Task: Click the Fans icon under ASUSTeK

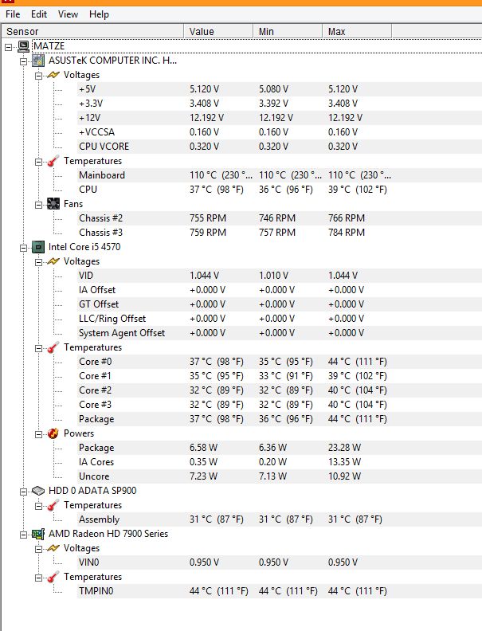Action: (x=53, y=204)
